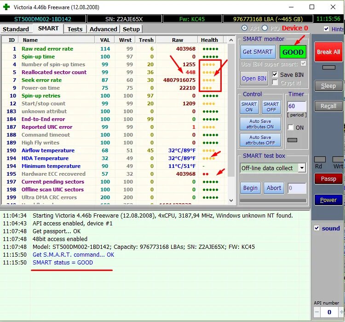Select the Hardware ECC recovered row
345x322 pixels.
point(115,174)
